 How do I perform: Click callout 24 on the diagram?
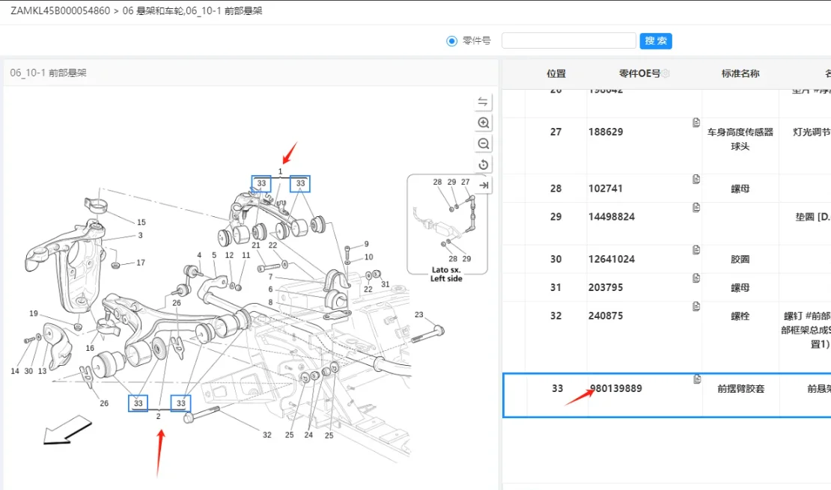[308, 435]
